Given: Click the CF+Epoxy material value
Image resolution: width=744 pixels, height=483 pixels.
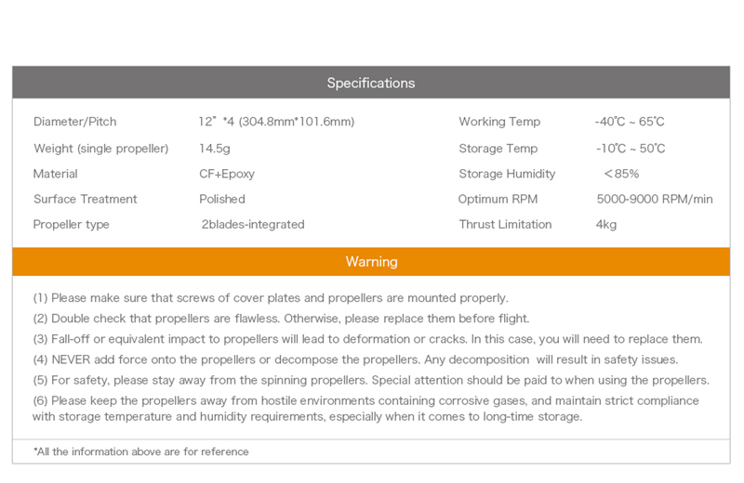Looking at the screenshot, I should point(227,174).
